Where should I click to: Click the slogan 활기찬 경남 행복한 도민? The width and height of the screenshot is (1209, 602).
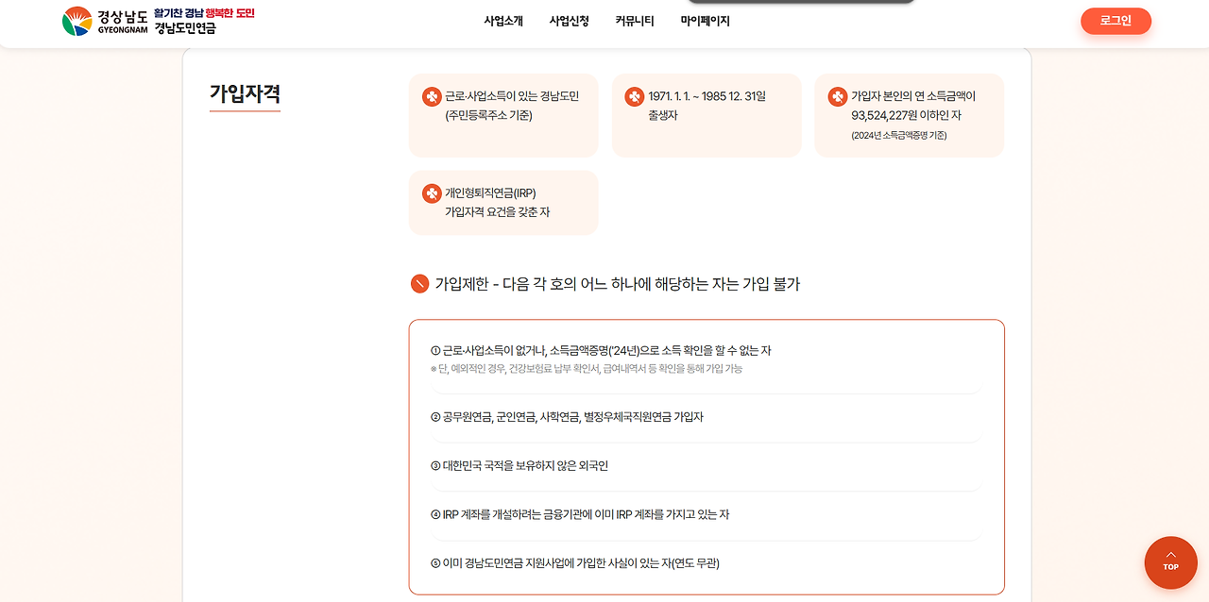point(204,13)
